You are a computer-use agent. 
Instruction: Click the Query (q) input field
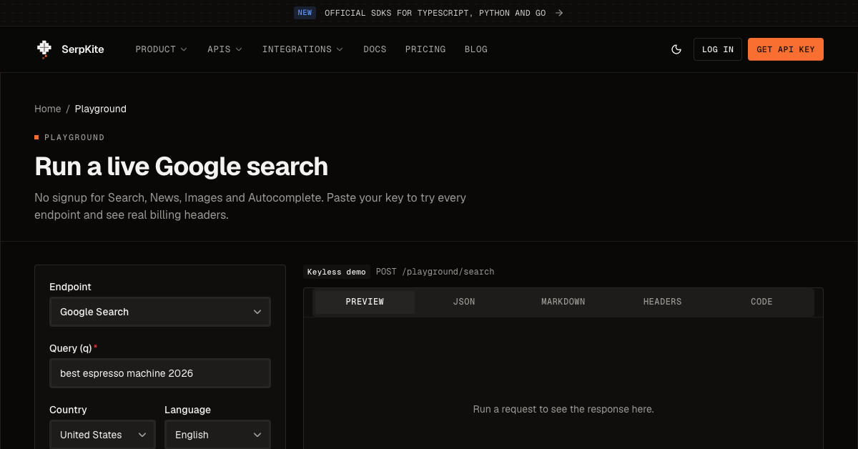[160, 373]
